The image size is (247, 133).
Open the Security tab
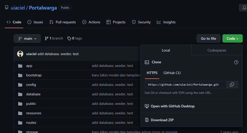(141, 22)
